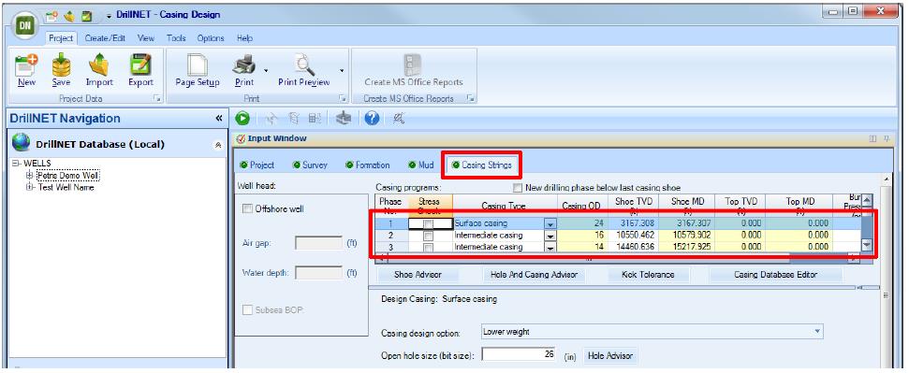The image size is (909, 373).
Task: Click the DN application orb button
Action: click(x=25, y=25)
